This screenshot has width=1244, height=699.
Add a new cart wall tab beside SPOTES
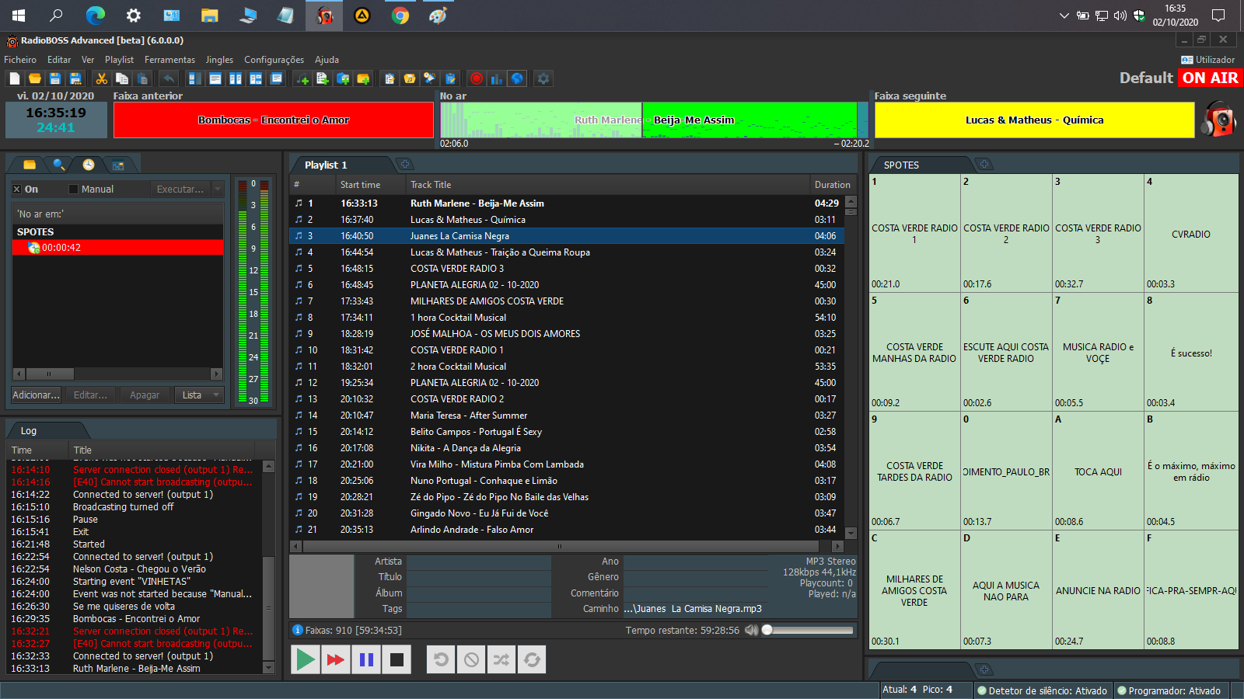(984, 165)
